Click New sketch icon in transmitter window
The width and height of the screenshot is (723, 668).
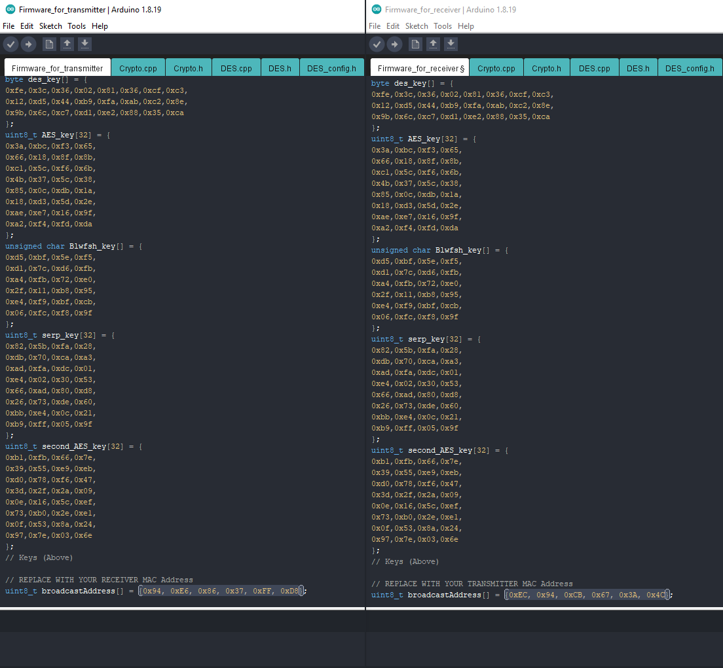coord(49,44)
